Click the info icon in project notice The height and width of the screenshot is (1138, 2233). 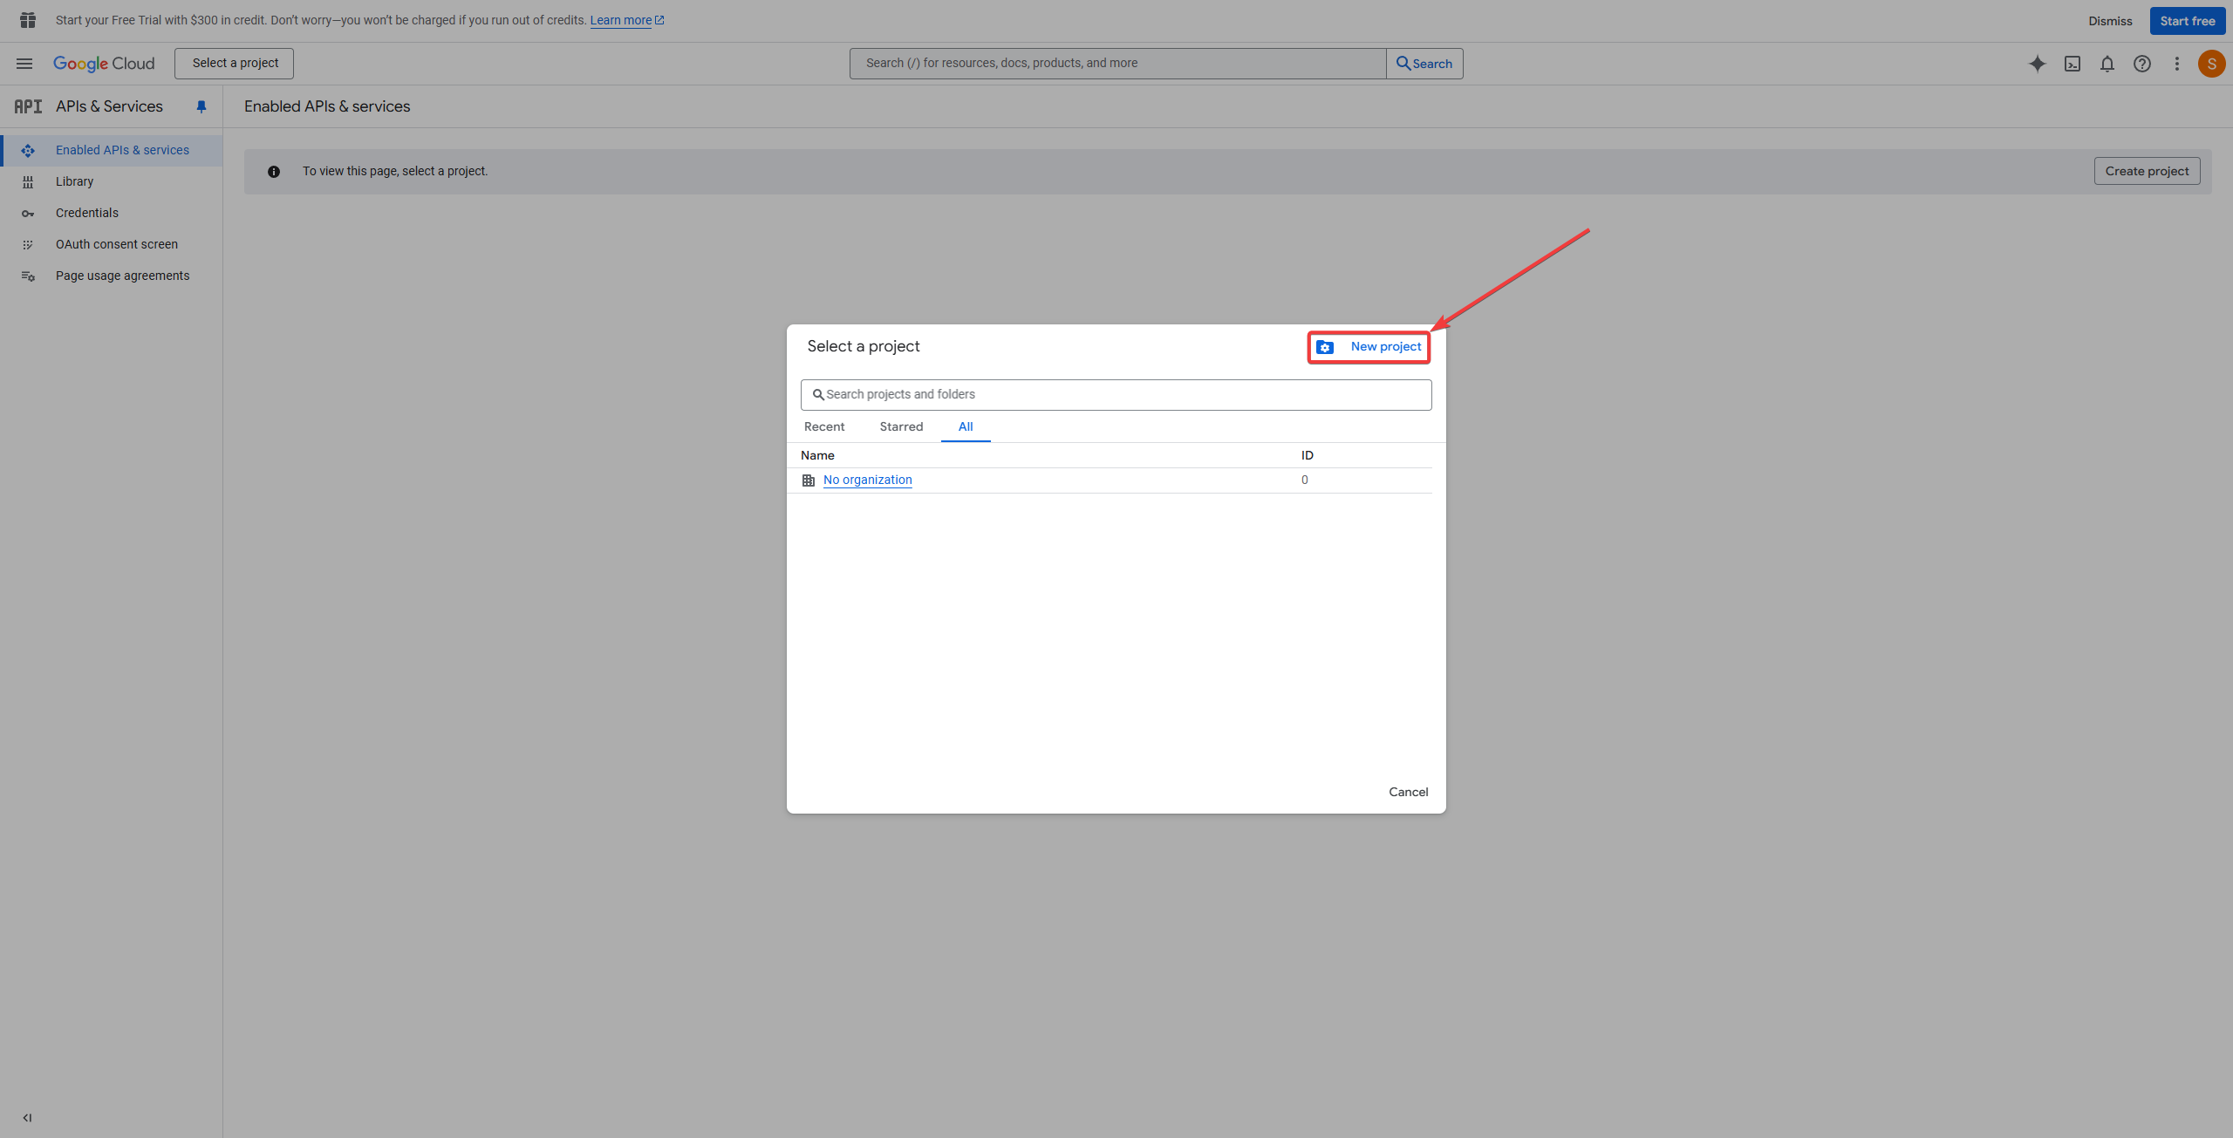[274, 172]
